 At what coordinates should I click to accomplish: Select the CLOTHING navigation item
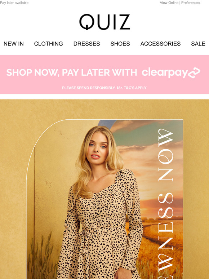[x=48, y=44]
